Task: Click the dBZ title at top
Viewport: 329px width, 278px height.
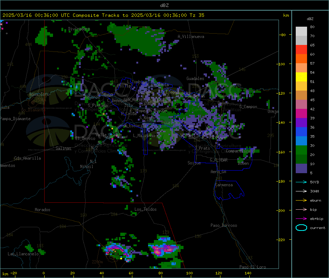Action: click(x=164, y=5)
